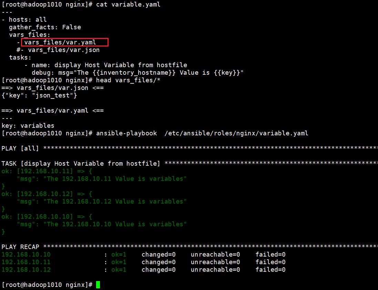Screen dimensions: 378x290
Task: Click the '==> vars_files/var.json <==' header
Action: [x=53, y=88]
